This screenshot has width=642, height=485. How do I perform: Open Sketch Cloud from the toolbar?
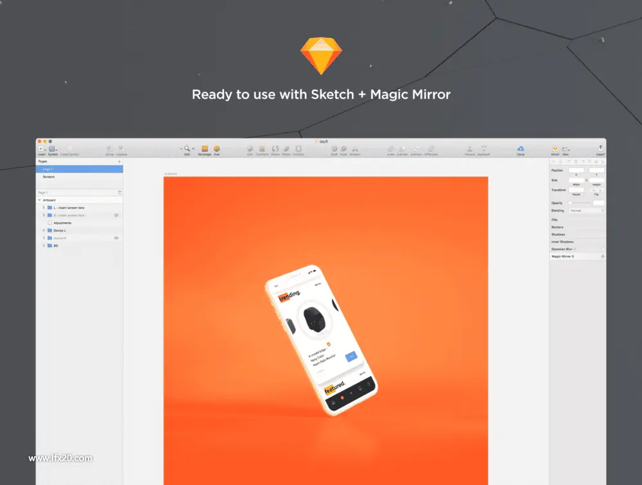coord(521,149)
